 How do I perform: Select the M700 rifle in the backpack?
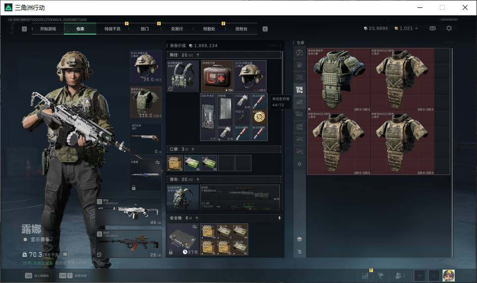pos(239,193)
